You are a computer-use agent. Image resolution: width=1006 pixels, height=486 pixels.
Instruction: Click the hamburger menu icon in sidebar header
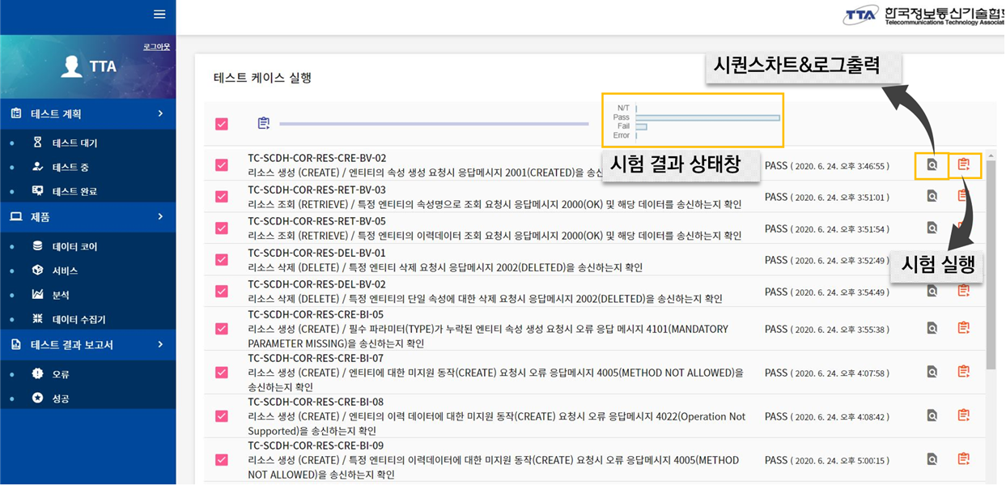point(159,15)
